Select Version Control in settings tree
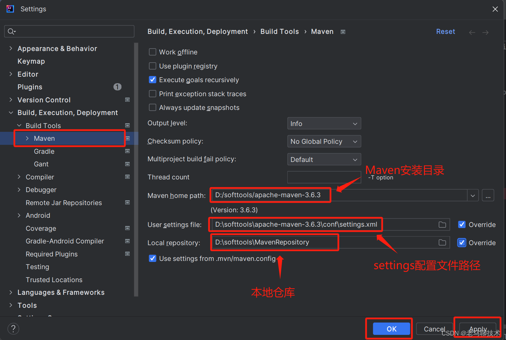 click(x=44, y=100)
